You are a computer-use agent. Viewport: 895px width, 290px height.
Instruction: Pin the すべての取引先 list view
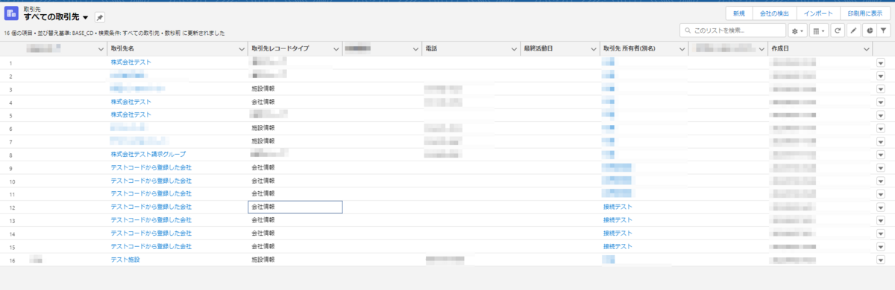pos(100,18)
